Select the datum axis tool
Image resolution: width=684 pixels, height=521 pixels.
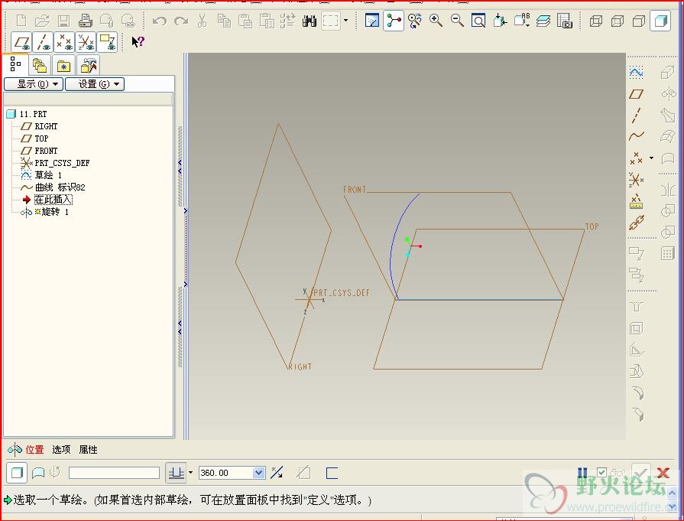[x=636, y=116]
